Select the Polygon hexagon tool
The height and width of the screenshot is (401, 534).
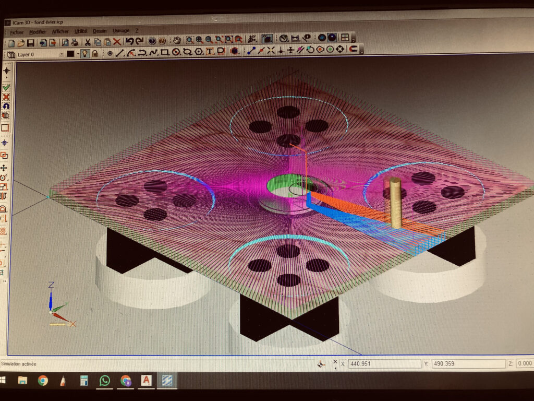point(199,52)
